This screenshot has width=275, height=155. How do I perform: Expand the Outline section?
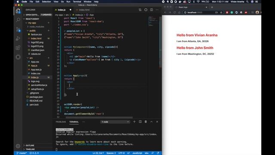(37, 146)
